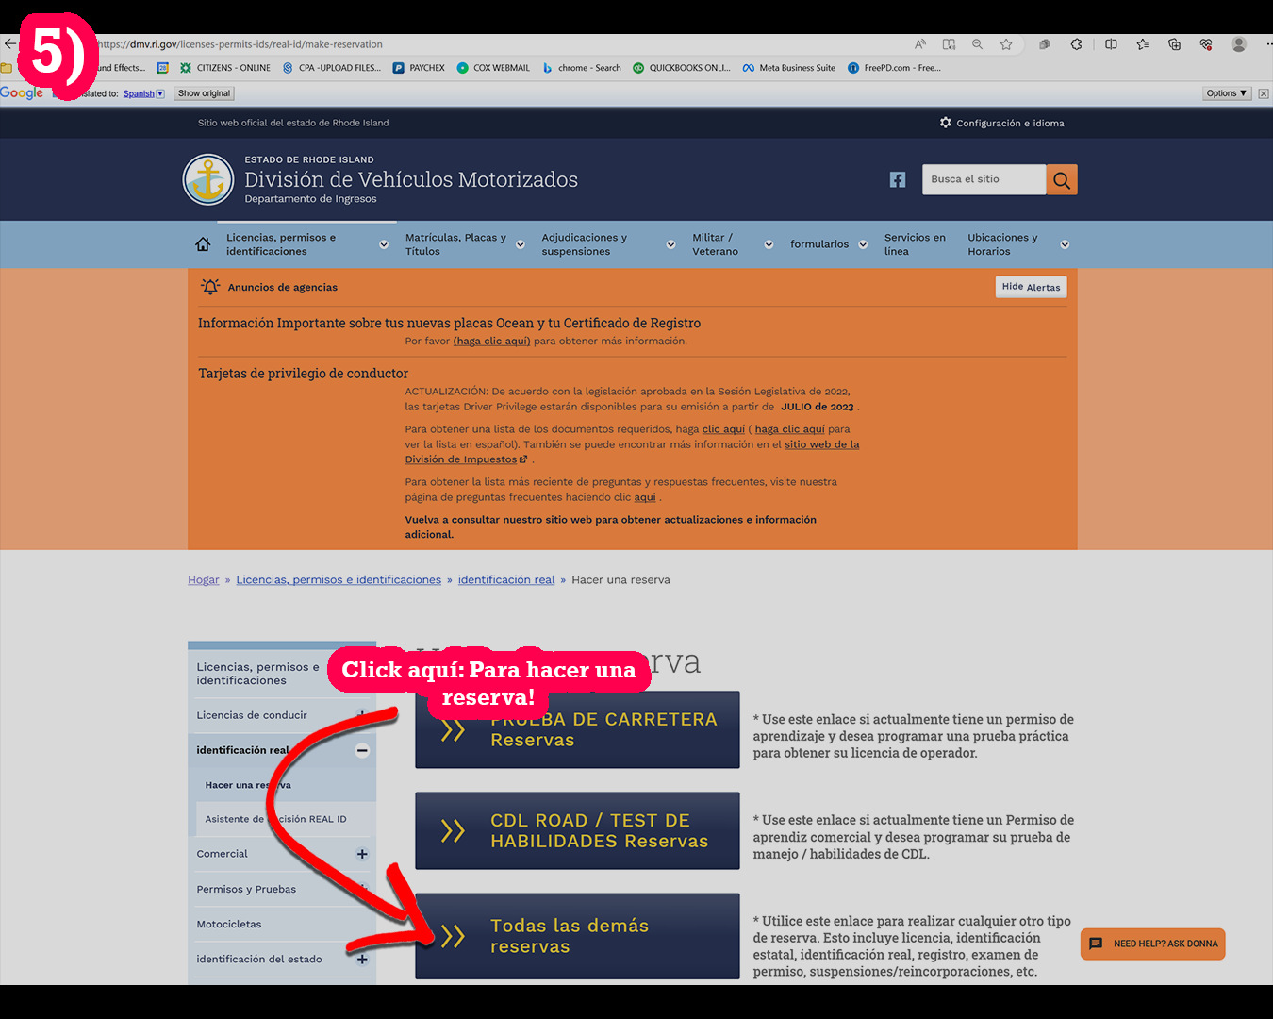The image size is (1273, 1019).
Task: Go to home via the house icon
Action: (x=203, y=244)
